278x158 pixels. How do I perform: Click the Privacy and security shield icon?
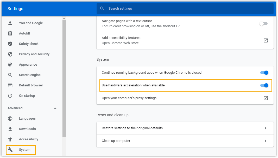coord(10,54)
